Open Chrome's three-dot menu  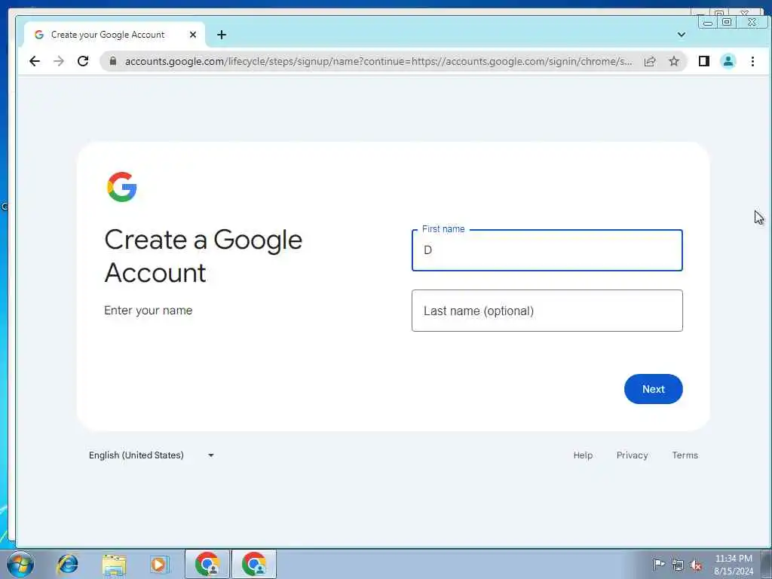tap(752, 61)
